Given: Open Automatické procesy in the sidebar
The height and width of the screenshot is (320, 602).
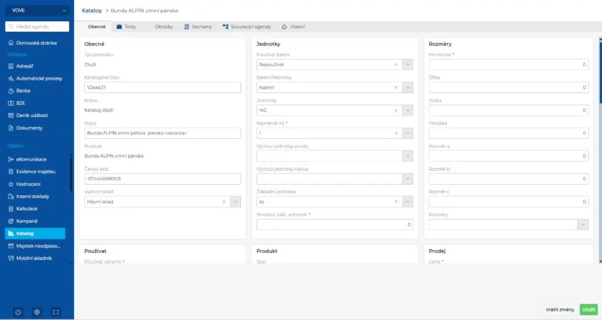Looking at the screenshot, I should click(x=39, y=78).
